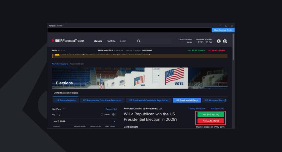Toggle the Traded switch on
282x152 pixels.
(x=114, y=114)
